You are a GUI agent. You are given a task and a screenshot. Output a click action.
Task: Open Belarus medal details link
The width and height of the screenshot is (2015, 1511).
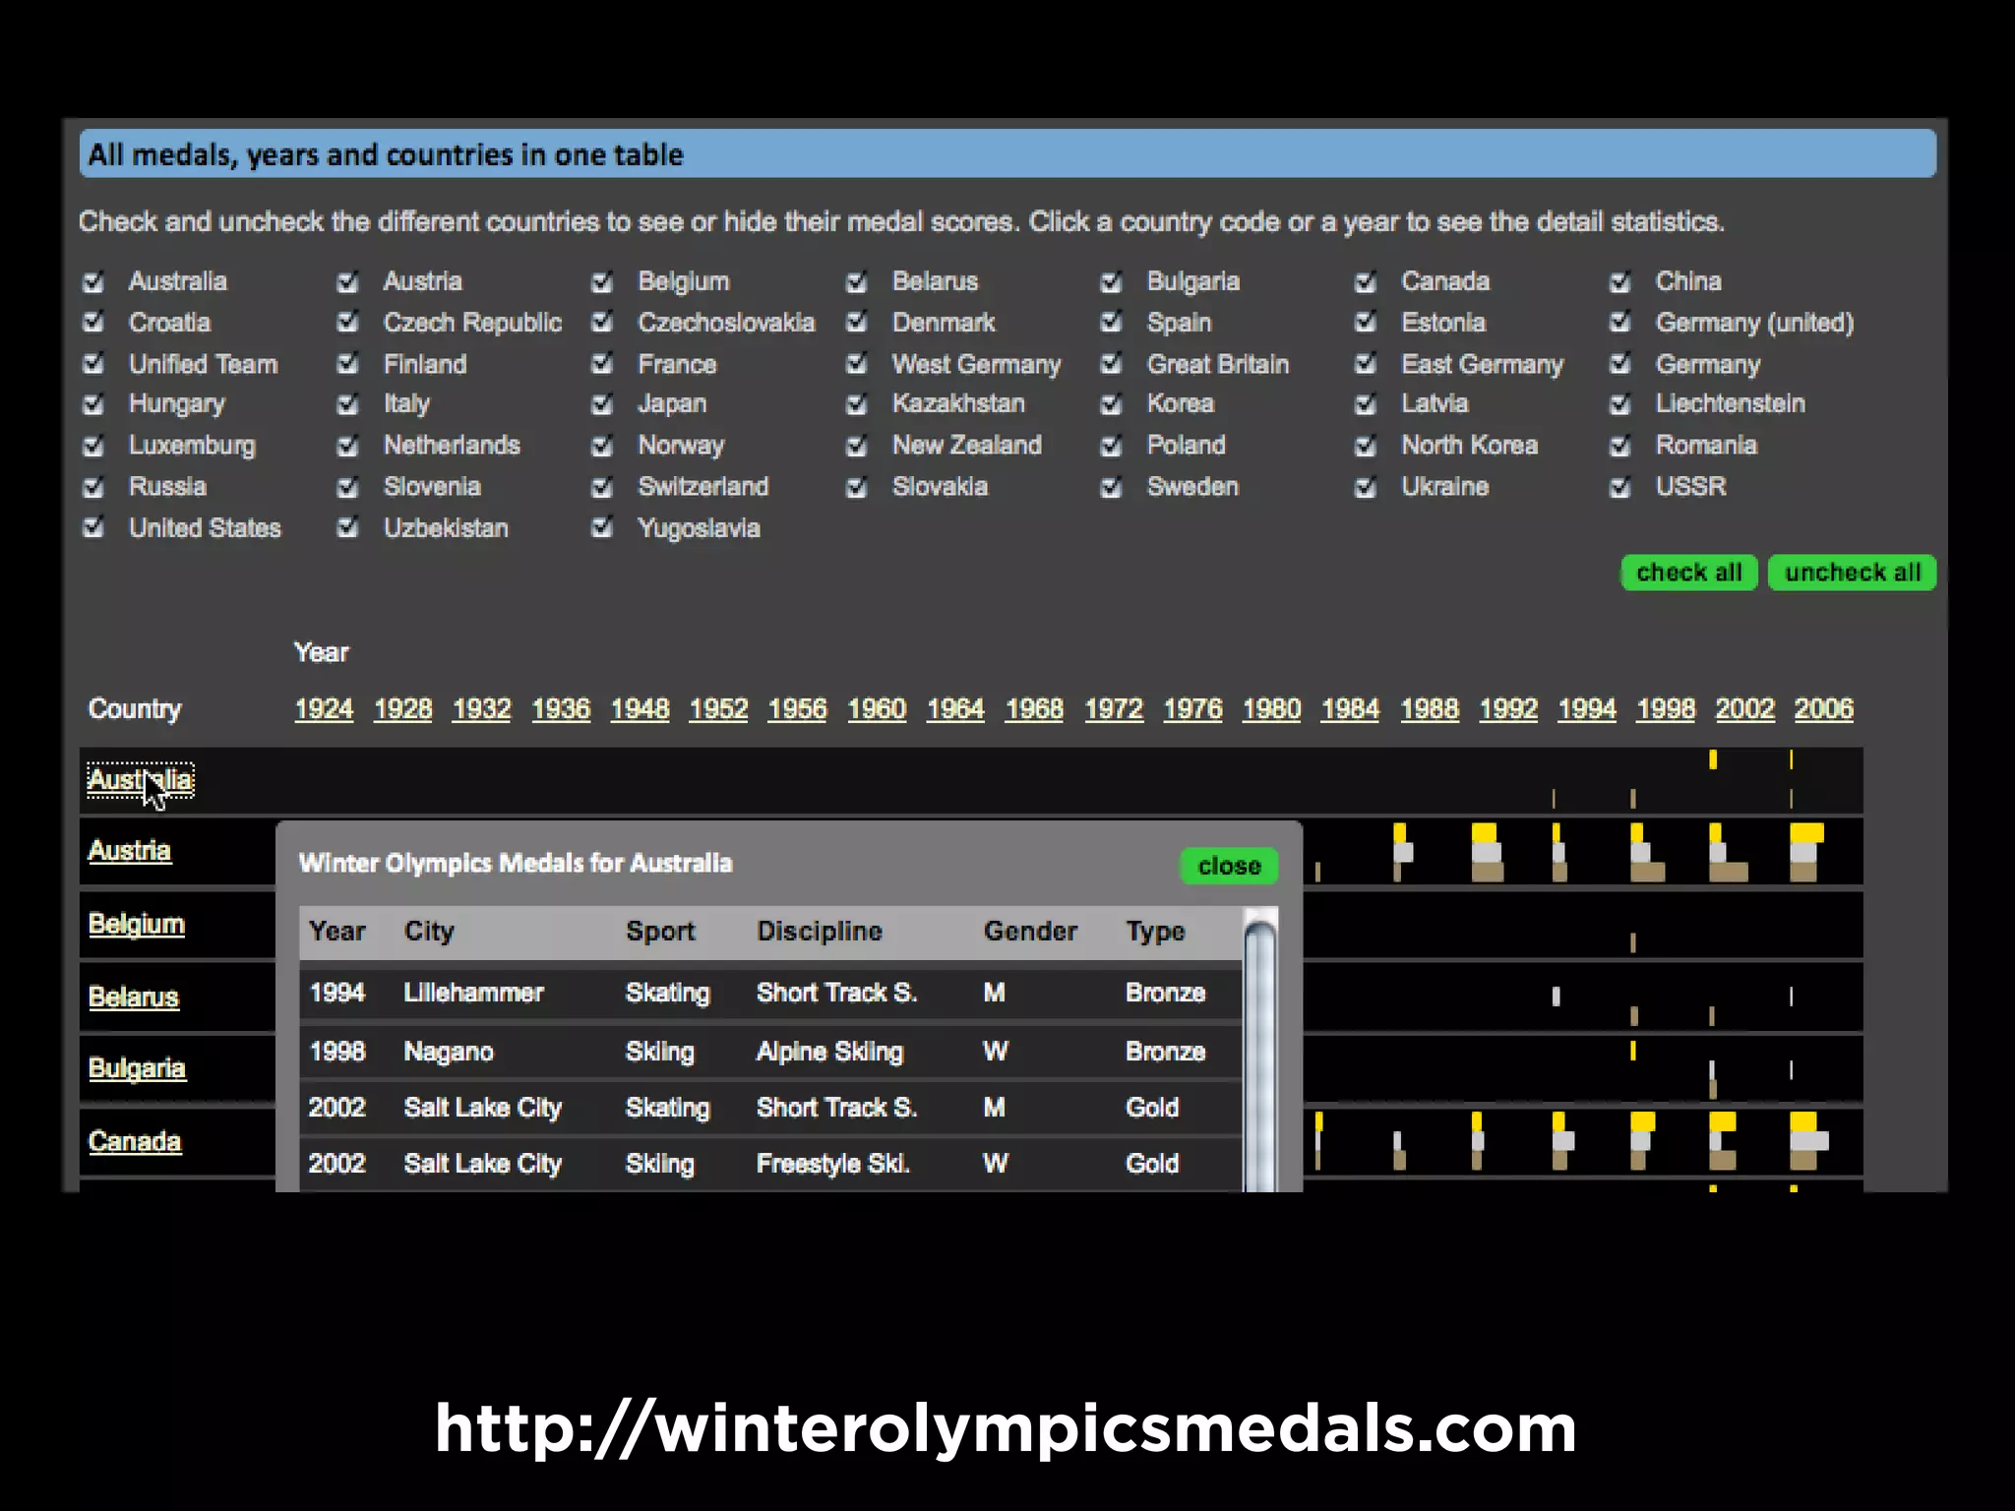click(134, 997)
